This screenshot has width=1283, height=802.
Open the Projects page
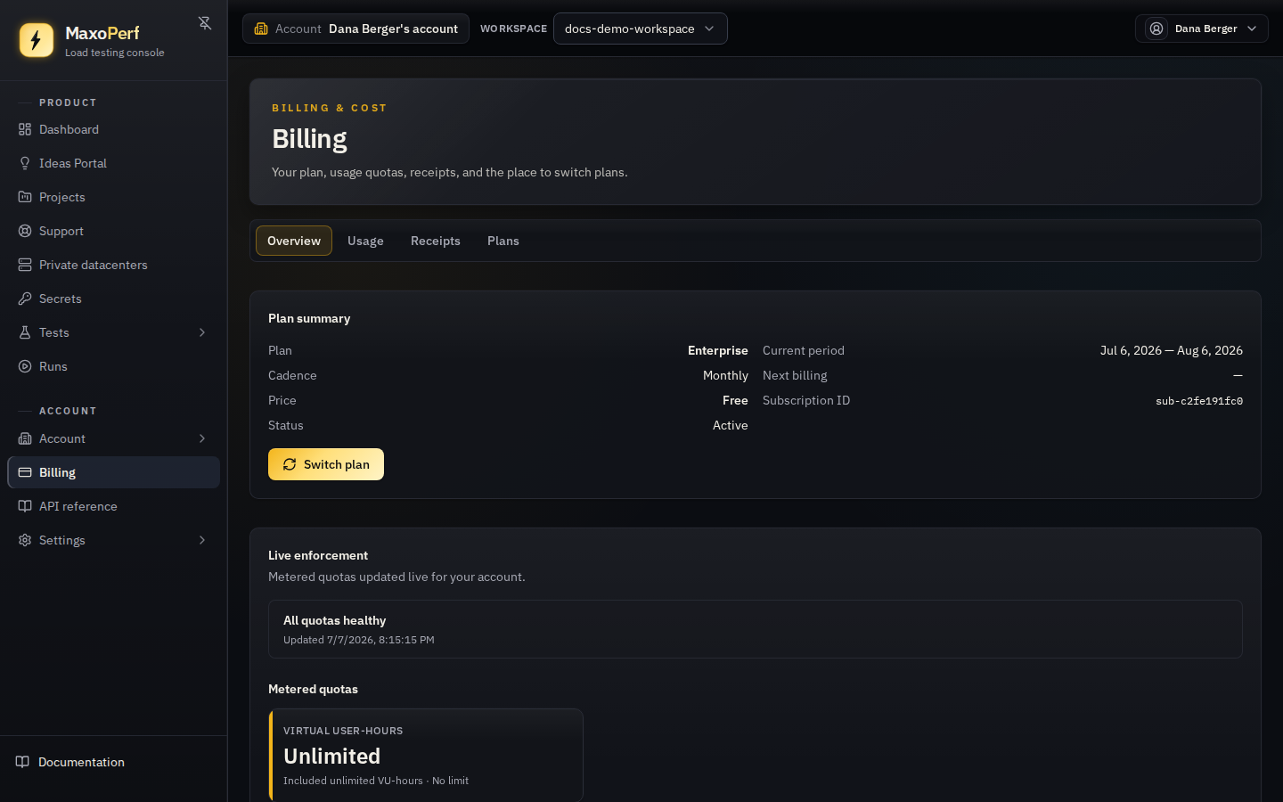pos(113,197)
